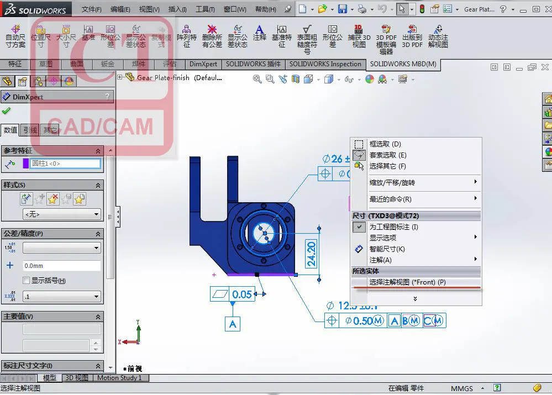Open the tolerance type dropdown under 公差/精度
The image size is (552, 395).
tap(61, 248)
